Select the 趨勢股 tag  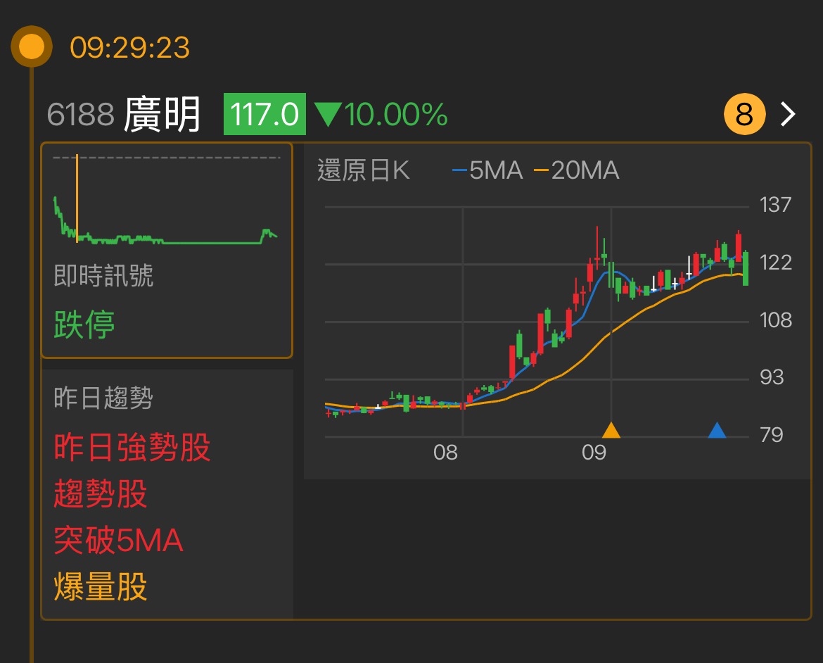coord(101,494)
